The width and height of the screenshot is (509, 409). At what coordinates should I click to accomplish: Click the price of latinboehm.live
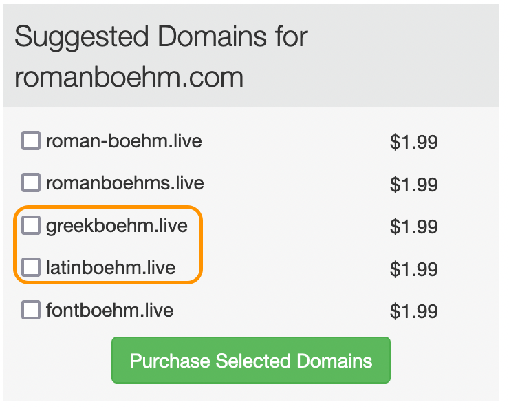[413, 269]
